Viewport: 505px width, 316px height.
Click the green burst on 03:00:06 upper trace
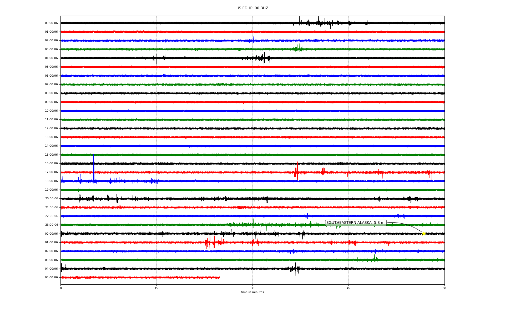[x=298, y=49]
